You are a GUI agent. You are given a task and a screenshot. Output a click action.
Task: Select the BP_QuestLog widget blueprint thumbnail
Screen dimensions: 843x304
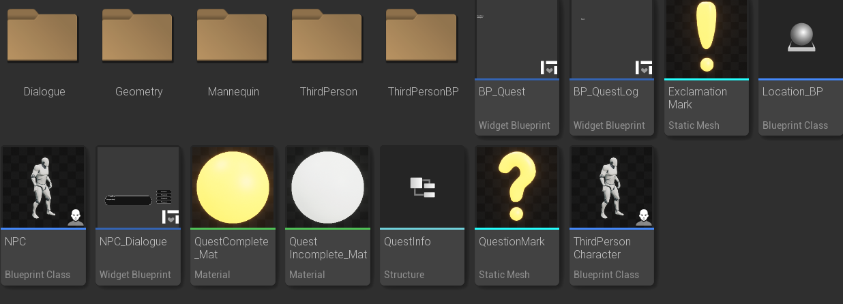point(612,39)
